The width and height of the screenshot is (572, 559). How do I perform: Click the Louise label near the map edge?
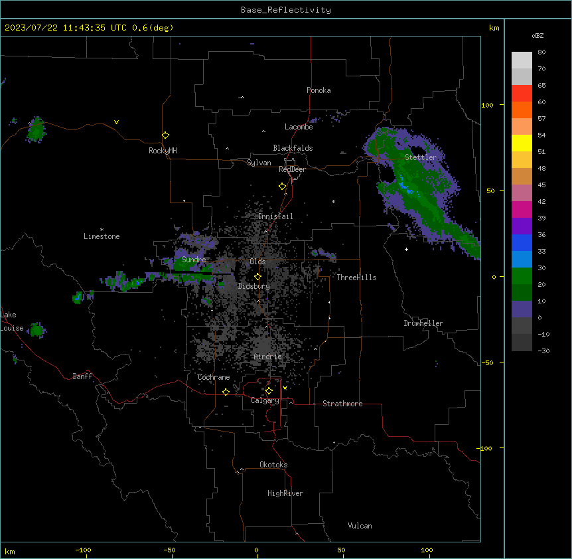[12, 328]
